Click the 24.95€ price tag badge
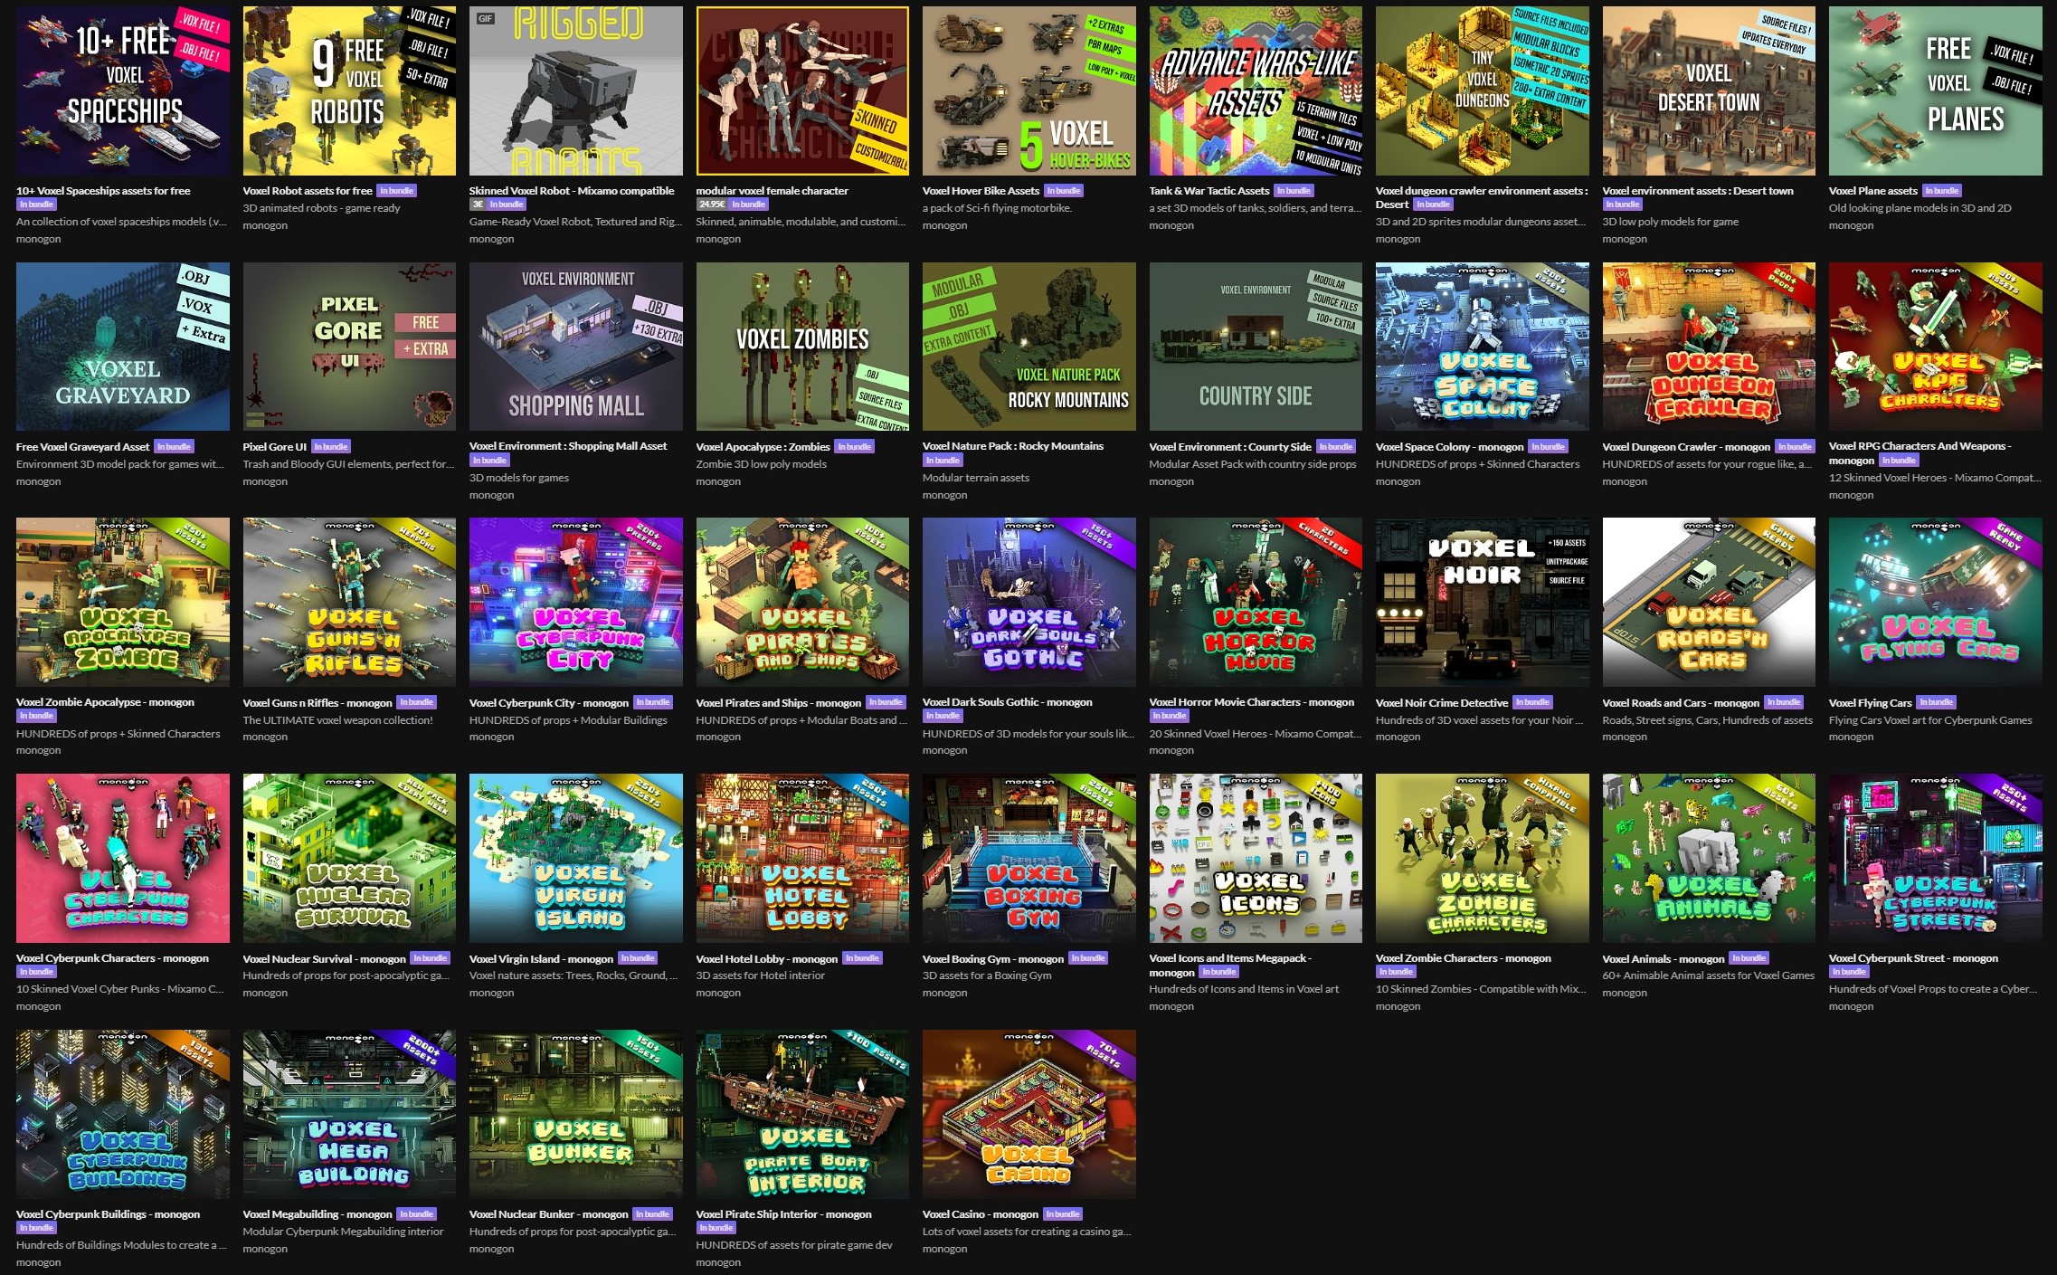The height and width of the screenshot is (1275, 2057). [x=711, y=205]
